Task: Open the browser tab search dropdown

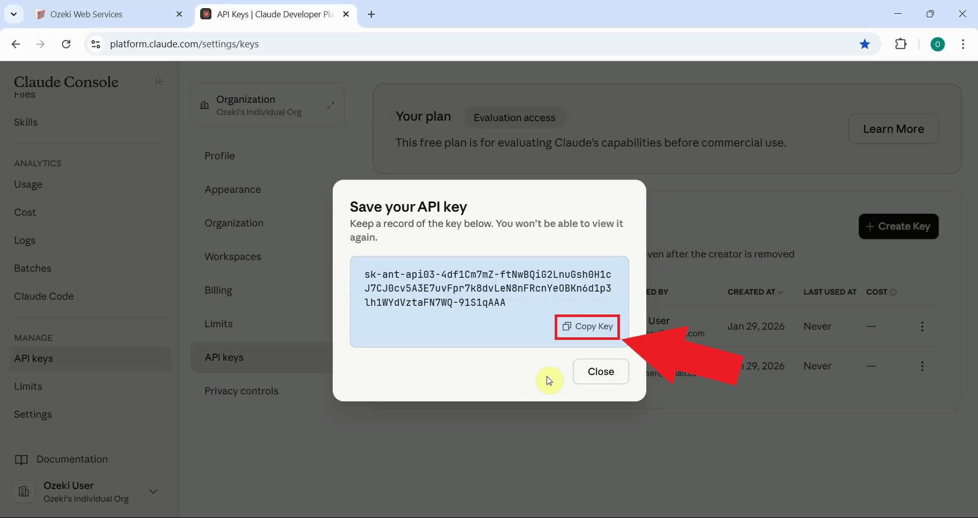Action: coord(14,14)
